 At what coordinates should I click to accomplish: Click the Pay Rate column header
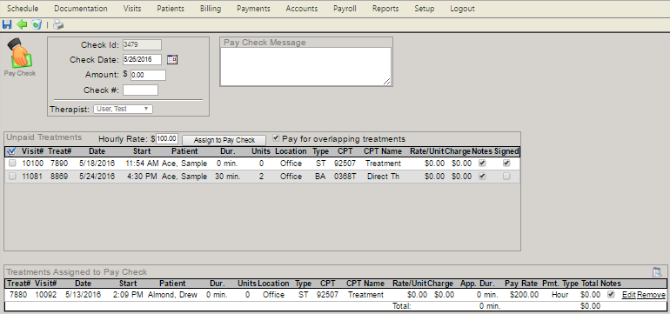coord(521,284)
